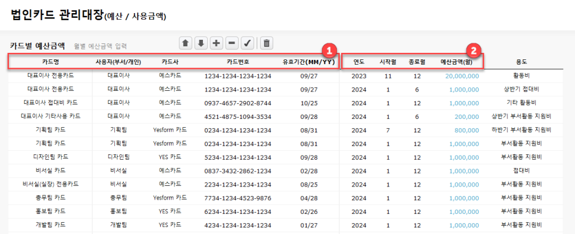Select card number 5234-1234-1234-1234
Viewport: 575px width, 234px height.
click(x=237, y=157)
